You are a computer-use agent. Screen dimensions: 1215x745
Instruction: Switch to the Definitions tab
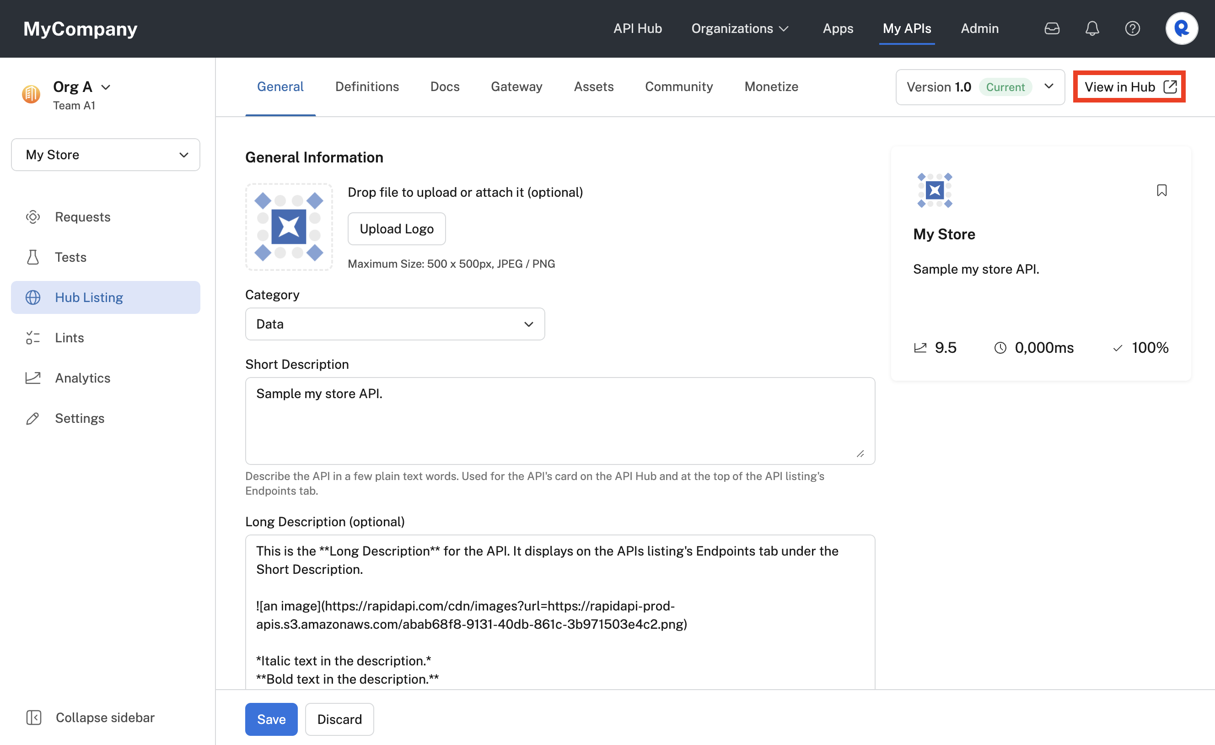367,87
